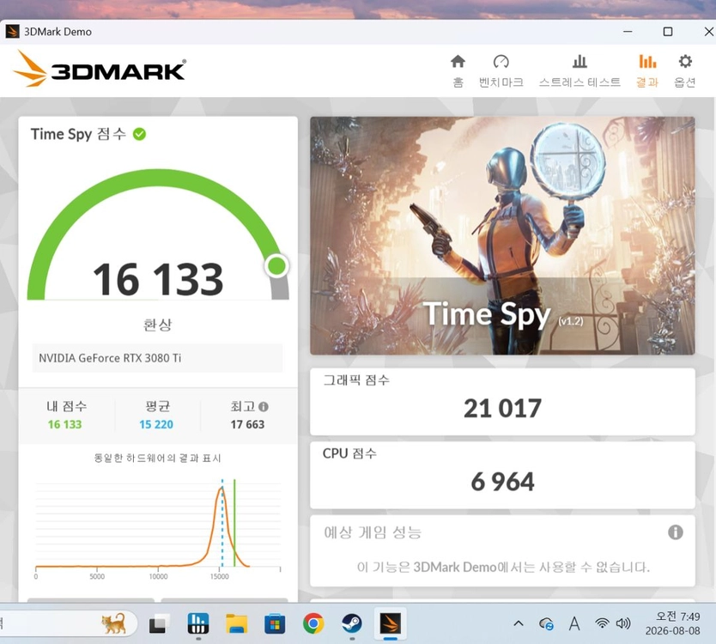The image size is (716, 644).
Task: Open Task View on the taskbar
Action: 159,624
